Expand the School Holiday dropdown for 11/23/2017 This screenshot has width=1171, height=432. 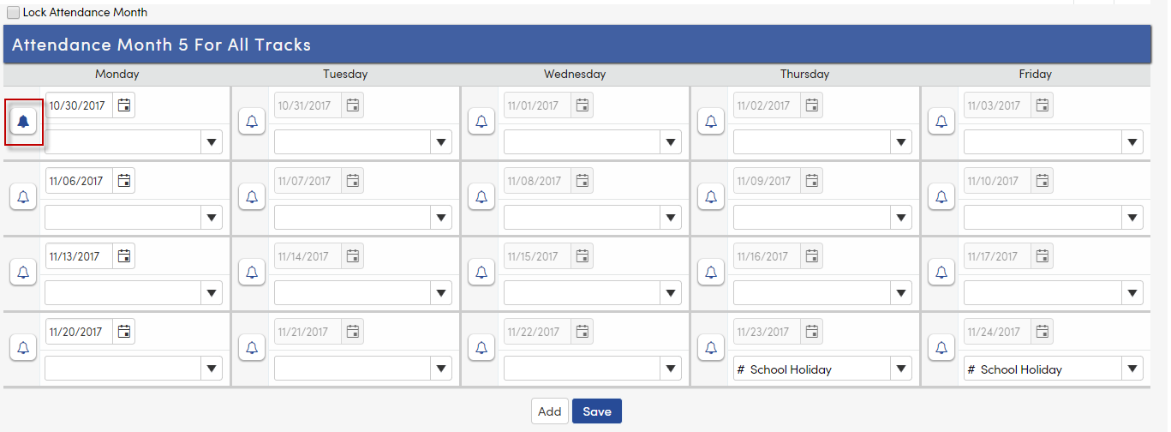(822, 369)
